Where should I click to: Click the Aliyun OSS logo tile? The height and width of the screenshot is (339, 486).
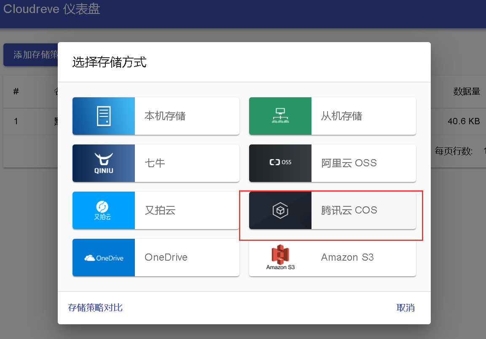[280, 163]
